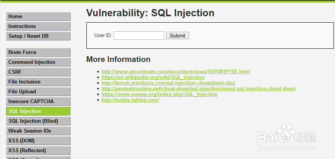Focus the User ID text field
Image resolution: width=335 pixels, height=159 pixels.
[139, 36]
